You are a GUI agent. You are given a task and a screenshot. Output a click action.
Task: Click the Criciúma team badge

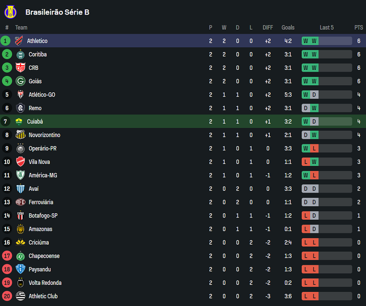pos(20,242)
